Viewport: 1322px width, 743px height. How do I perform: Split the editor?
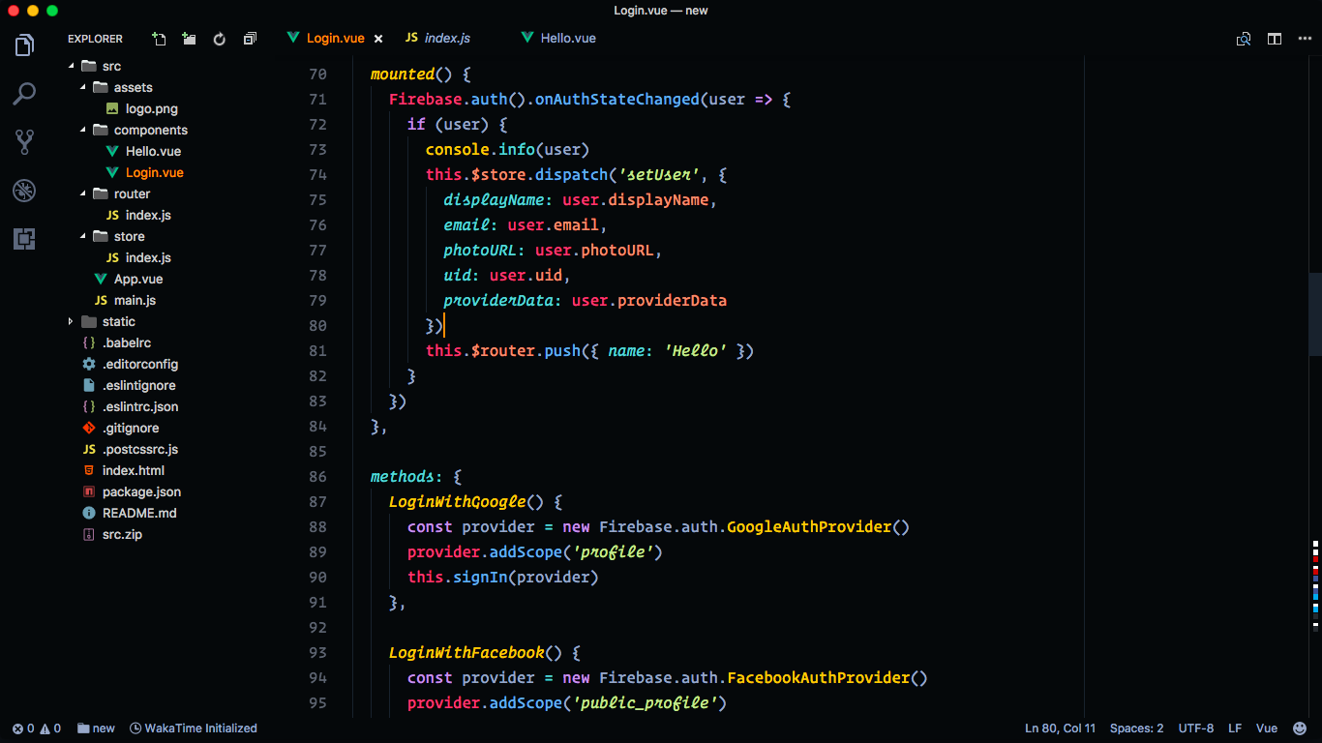pos(1275,39)
